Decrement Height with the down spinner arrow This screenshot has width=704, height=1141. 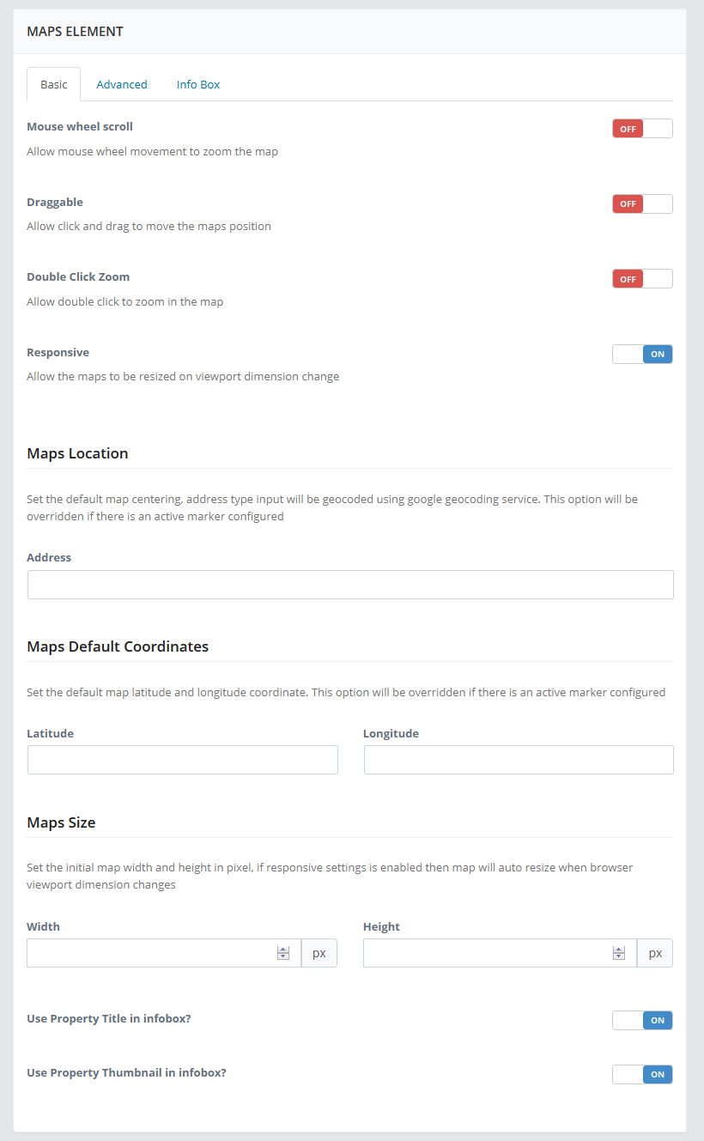pos(619,956)
